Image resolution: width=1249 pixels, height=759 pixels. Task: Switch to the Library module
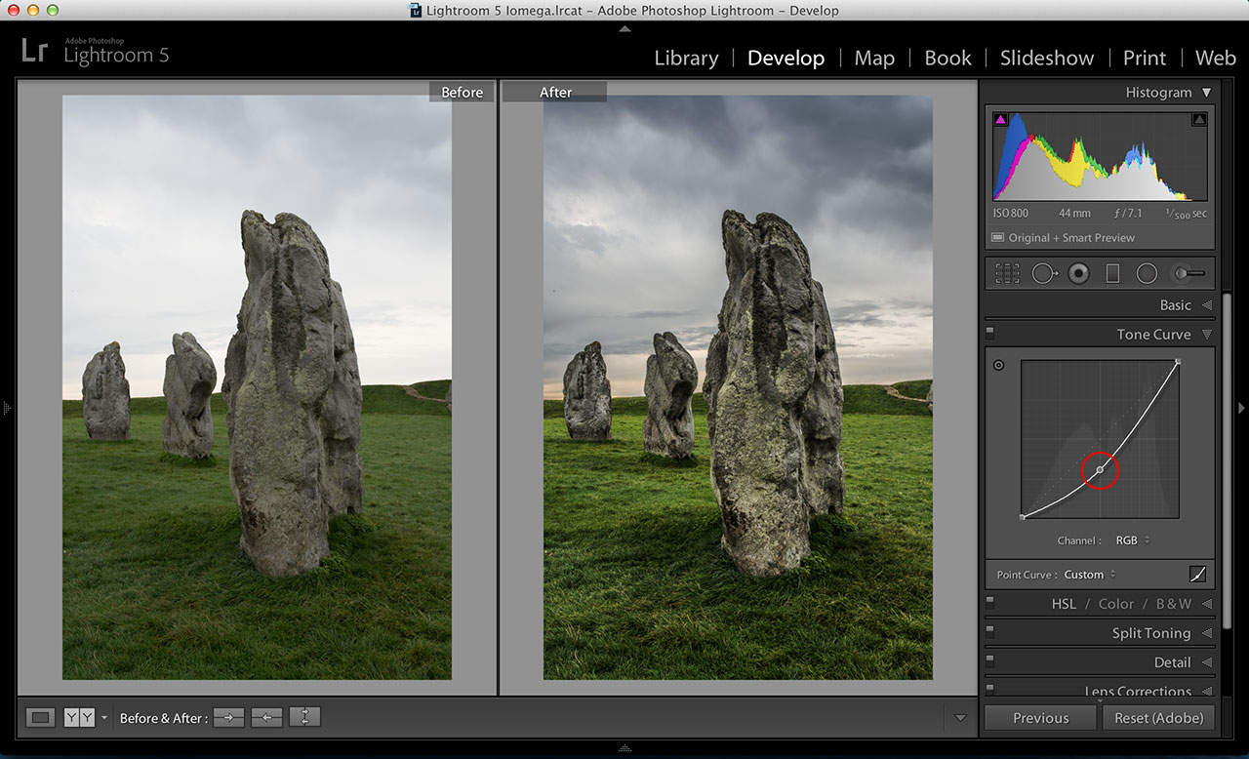[686, 59]
